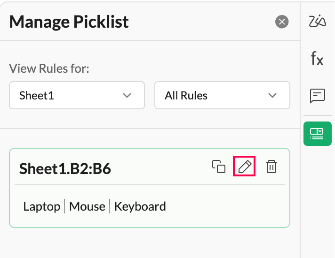Click the chevron arrow beside All Rules

(x=272, y=96)
